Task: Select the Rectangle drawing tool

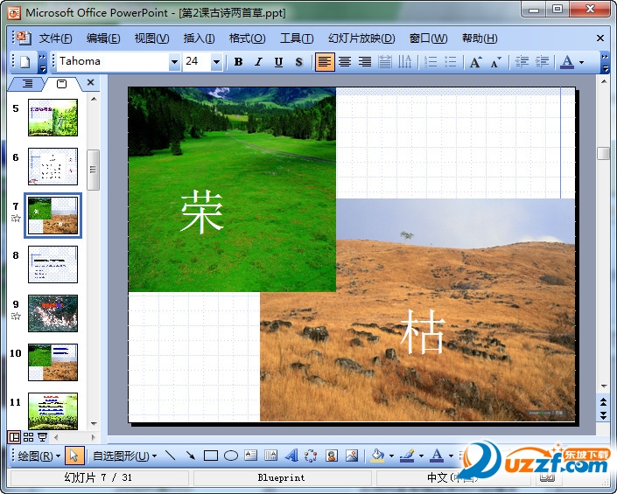Action: [211, 456]
